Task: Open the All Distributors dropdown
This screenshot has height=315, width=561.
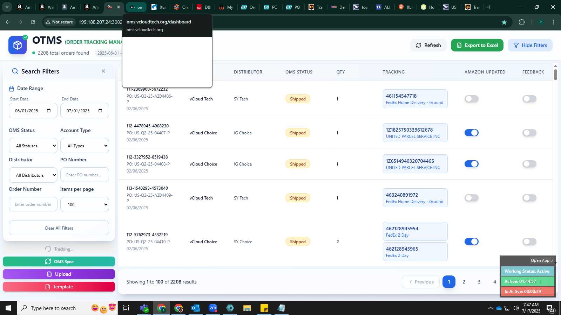Action: click(33, 175)
